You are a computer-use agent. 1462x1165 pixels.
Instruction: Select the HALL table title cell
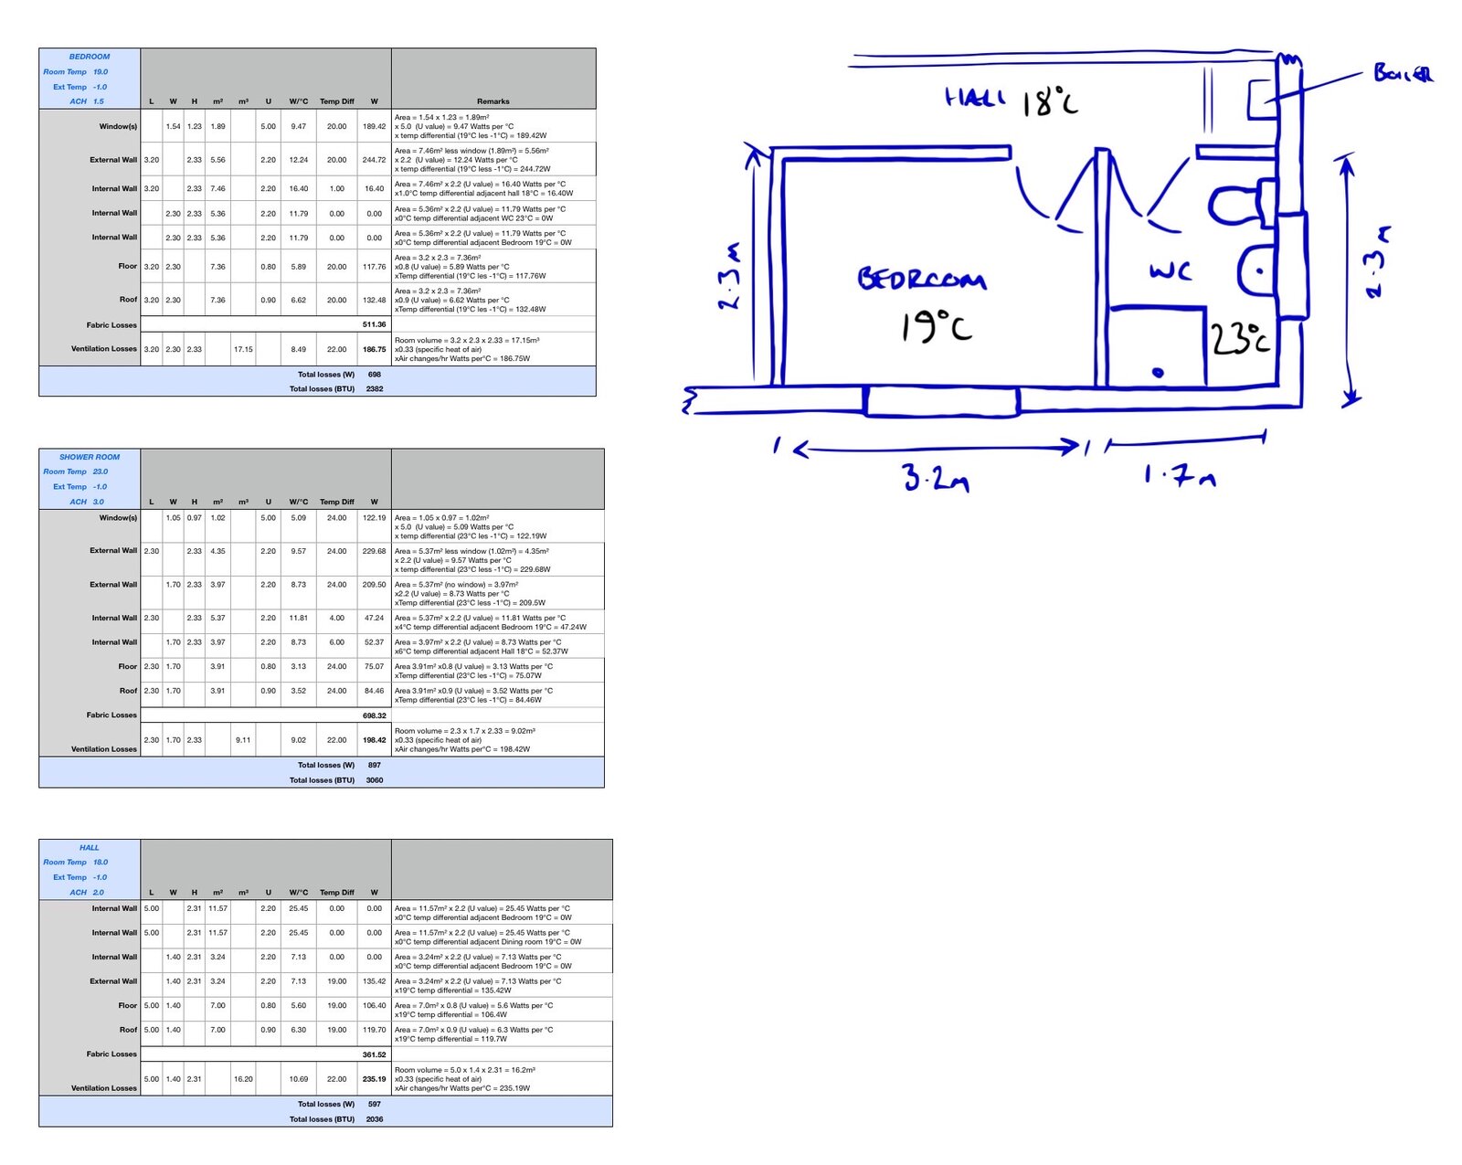(x=90, y=848)
